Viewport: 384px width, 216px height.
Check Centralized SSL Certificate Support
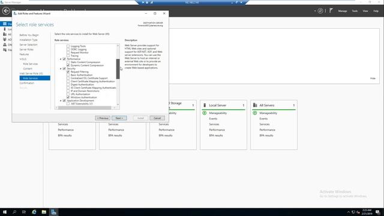coord(68,78)
